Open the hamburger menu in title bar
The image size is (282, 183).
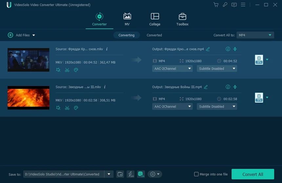pyautogui.click(x=243, y=5)
